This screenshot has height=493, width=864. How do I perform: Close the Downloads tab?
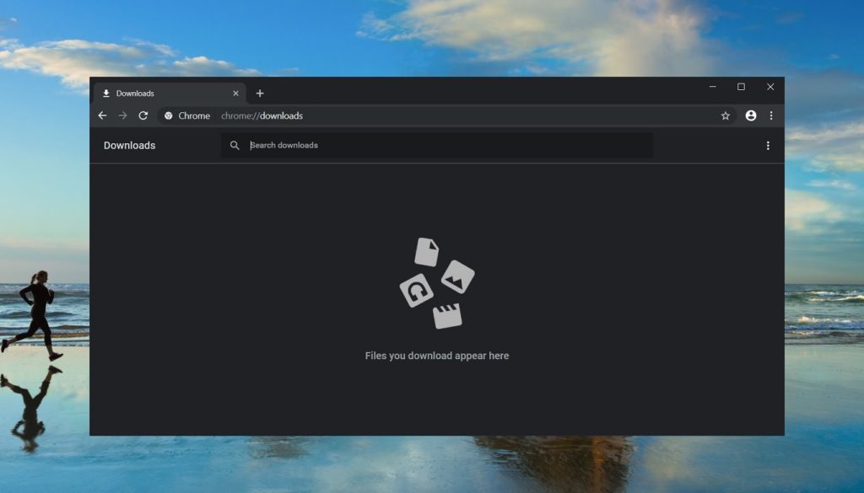236,93
